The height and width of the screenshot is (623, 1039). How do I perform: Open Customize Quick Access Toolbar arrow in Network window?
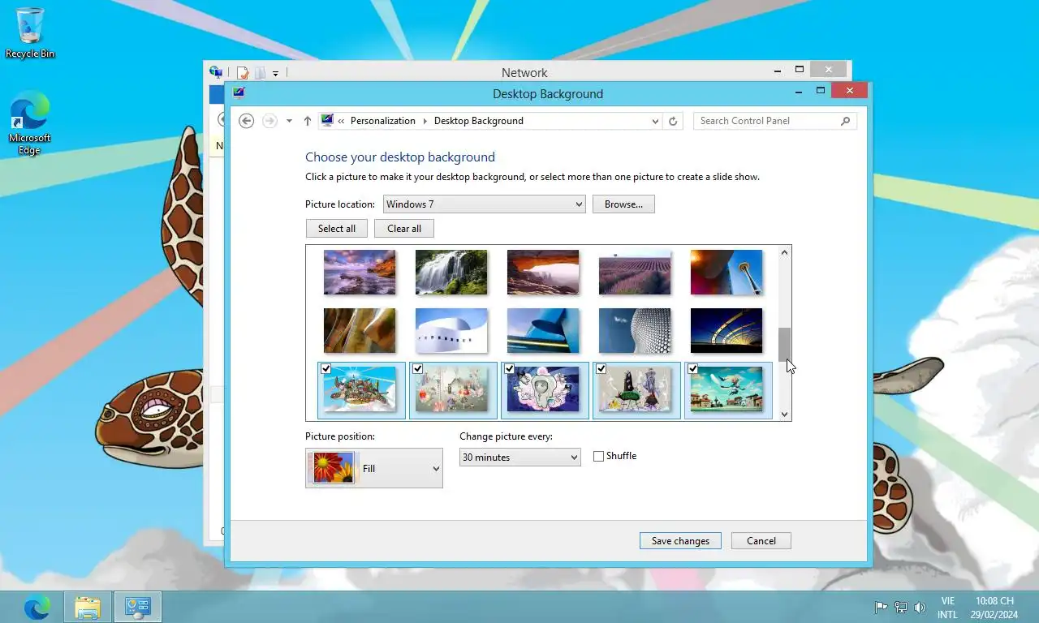tap(275, 74)
